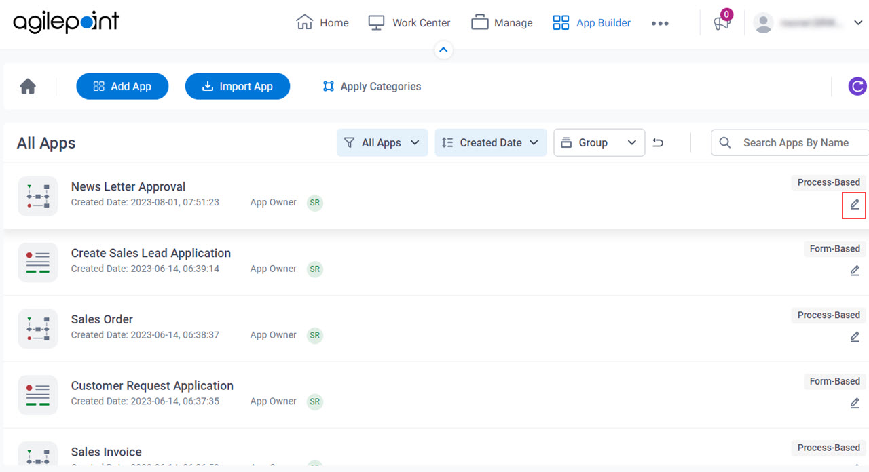Select App Builder in top navigation
869x472 pixels.
591,22
